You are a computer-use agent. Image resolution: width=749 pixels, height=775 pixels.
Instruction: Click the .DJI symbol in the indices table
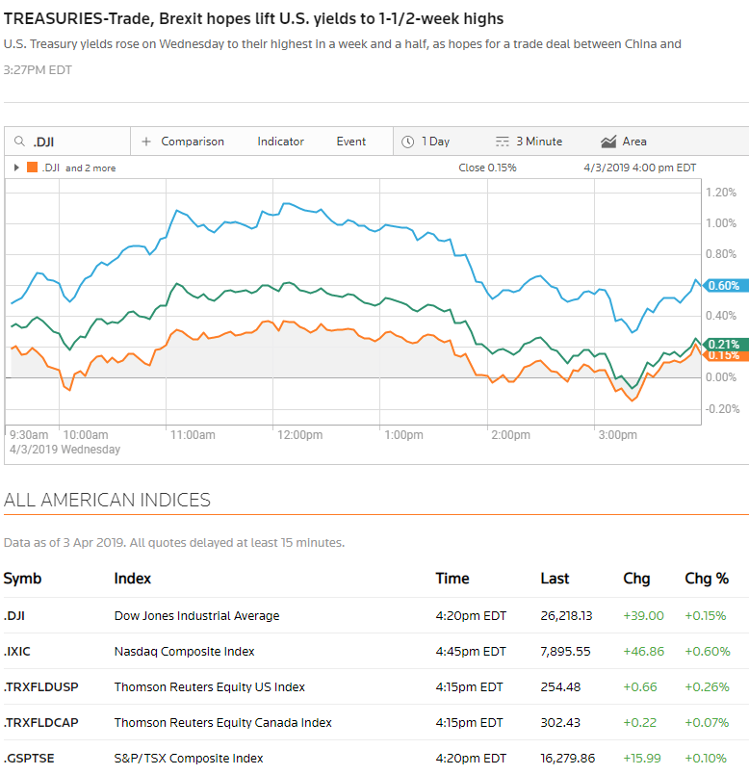tap(14, 616)
